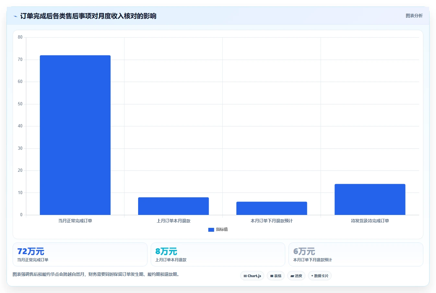Image resolution: width=436 pixels, height=293 pixels.
Task: Click the y-axis value 50
Action: 20,104
